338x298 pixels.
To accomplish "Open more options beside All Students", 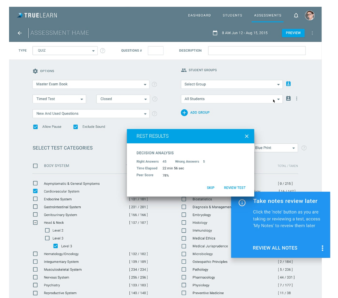I will pos(297,98).
